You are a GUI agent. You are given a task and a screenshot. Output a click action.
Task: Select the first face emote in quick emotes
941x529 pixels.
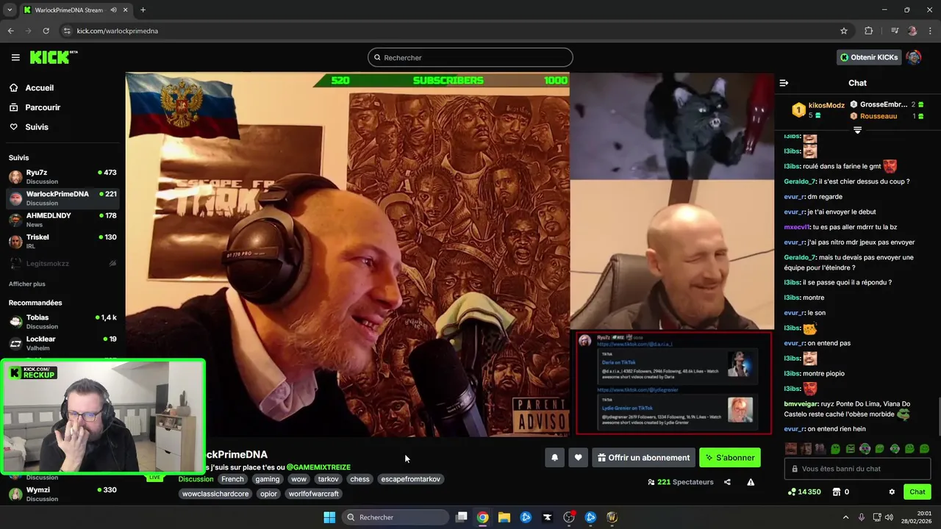[x=791, y=448]
